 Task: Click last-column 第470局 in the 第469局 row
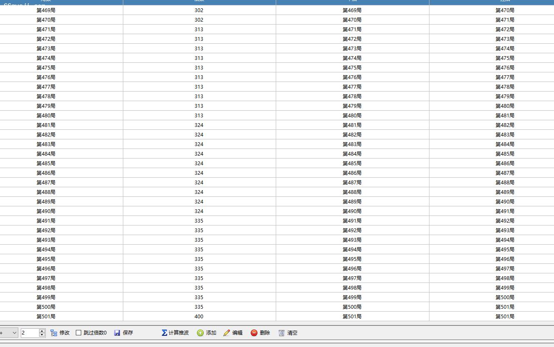tap(505, 10)
